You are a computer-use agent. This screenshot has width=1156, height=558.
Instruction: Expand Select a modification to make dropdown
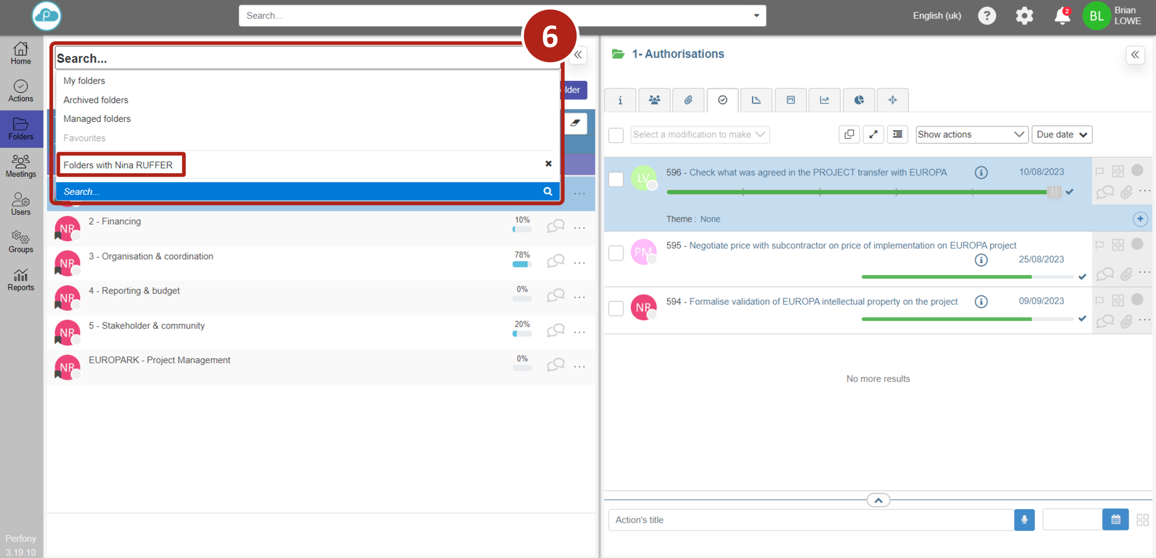coord(700,134)
